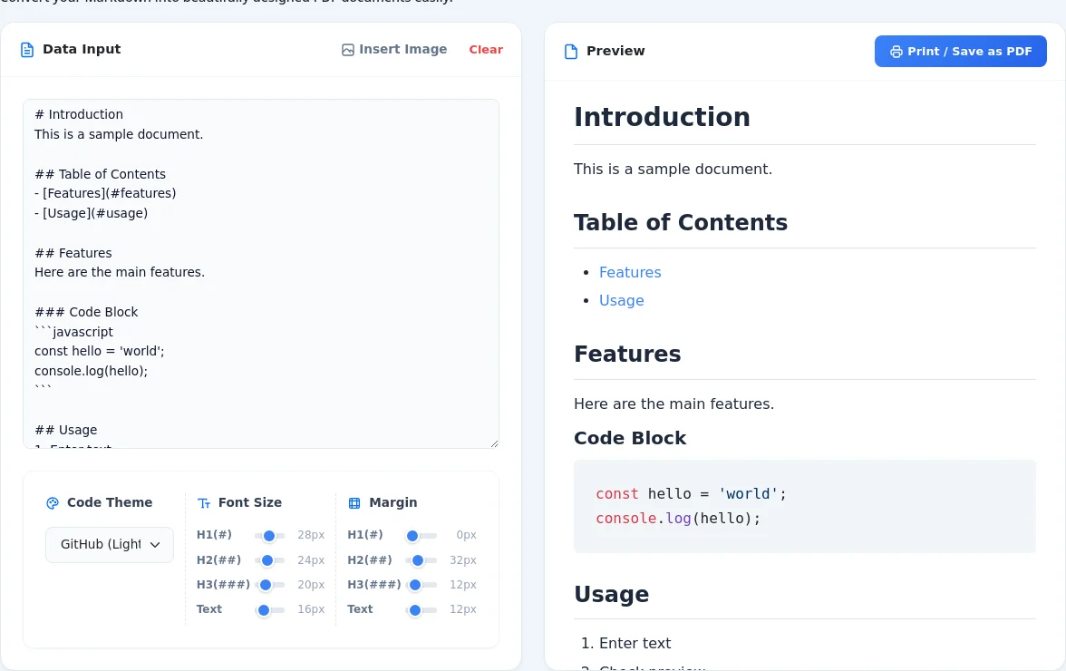Viewport: 1066px width, 671px height.
Task: Click '```javascript' line in editor
Action: 73,332
